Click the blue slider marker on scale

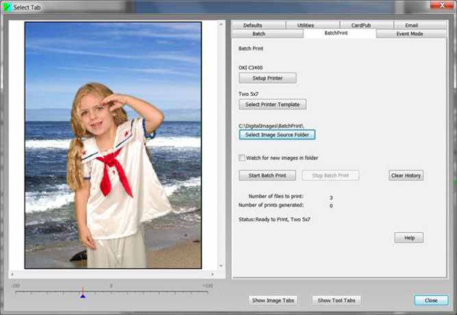(x=83, y=295)
